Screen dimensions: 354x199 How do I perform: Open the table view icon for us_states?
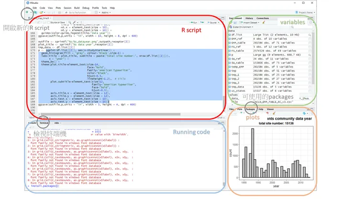click(310, 91)
